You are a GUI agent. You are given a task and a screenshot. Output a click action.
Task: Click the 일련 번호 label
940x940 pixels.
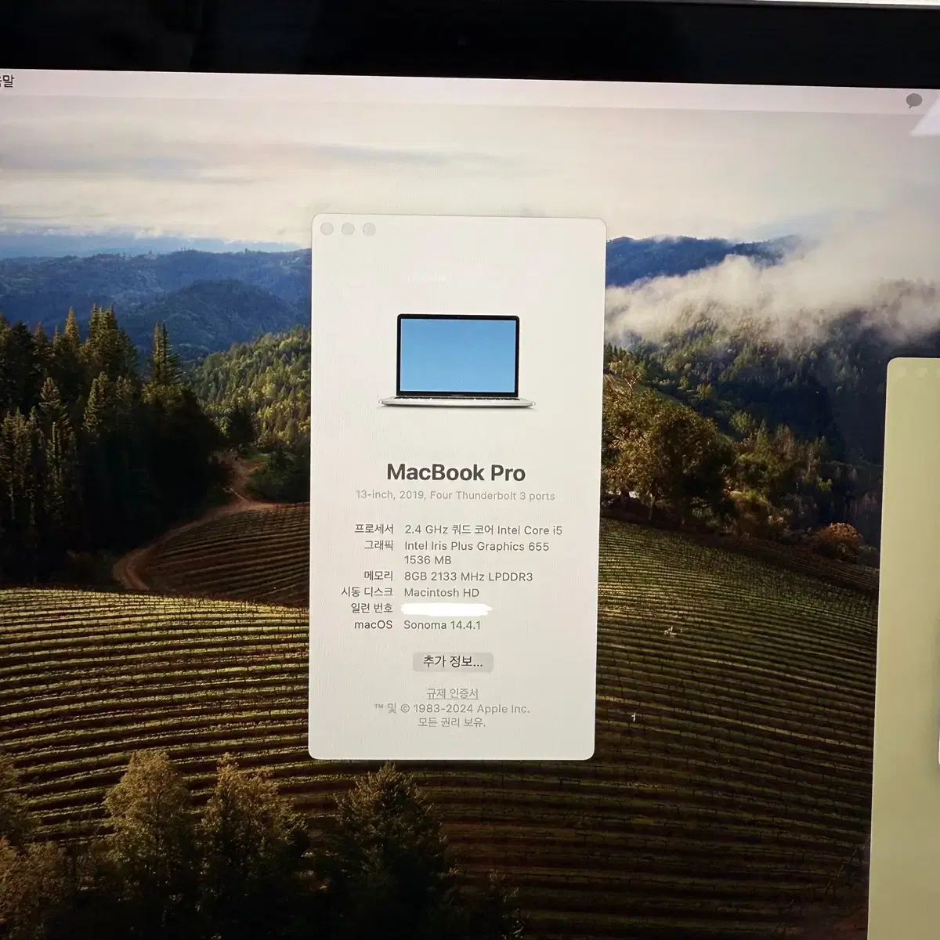[372, 608]
